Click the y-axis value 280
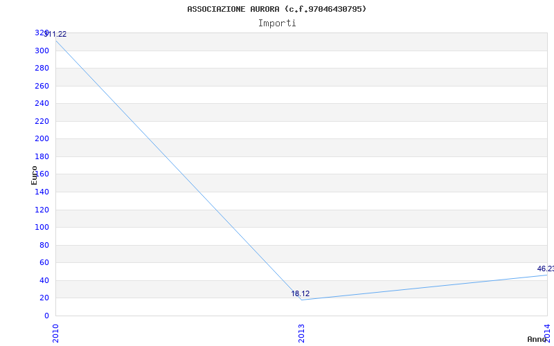This screenshot has width=554, height=346. (42, 69)
